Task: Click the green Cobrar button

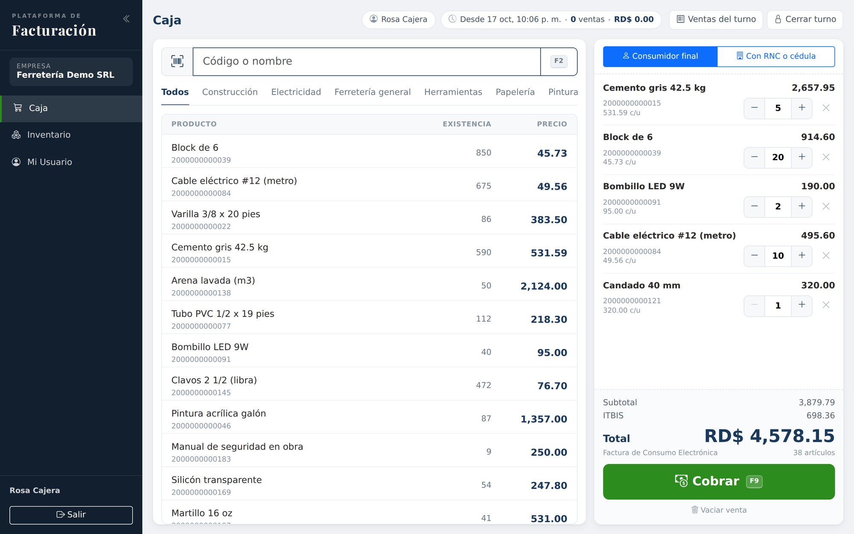Action: coord(719,481)
